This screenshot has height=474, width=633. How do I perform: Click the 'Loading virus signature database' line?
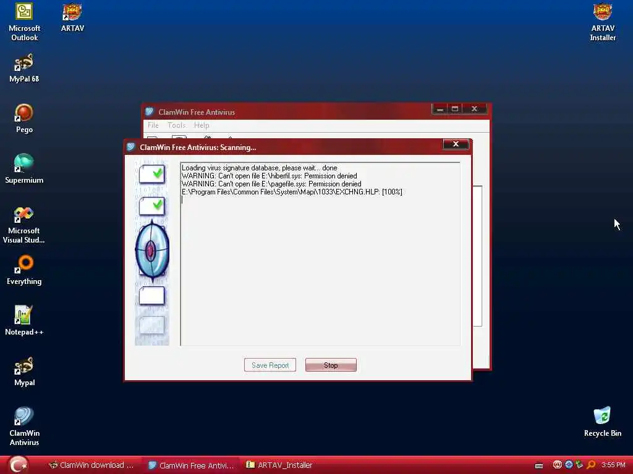coord(259,168)
